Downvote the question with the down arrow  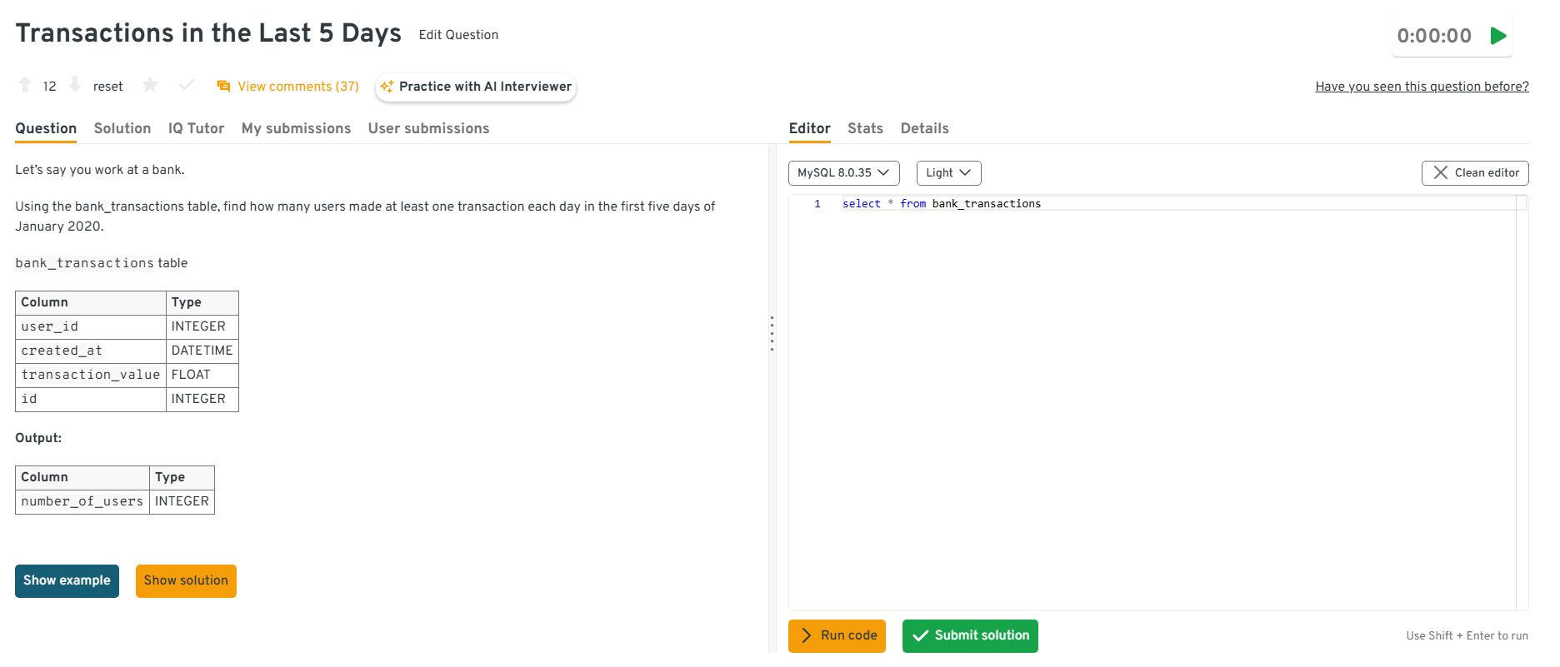coord(75,85)
